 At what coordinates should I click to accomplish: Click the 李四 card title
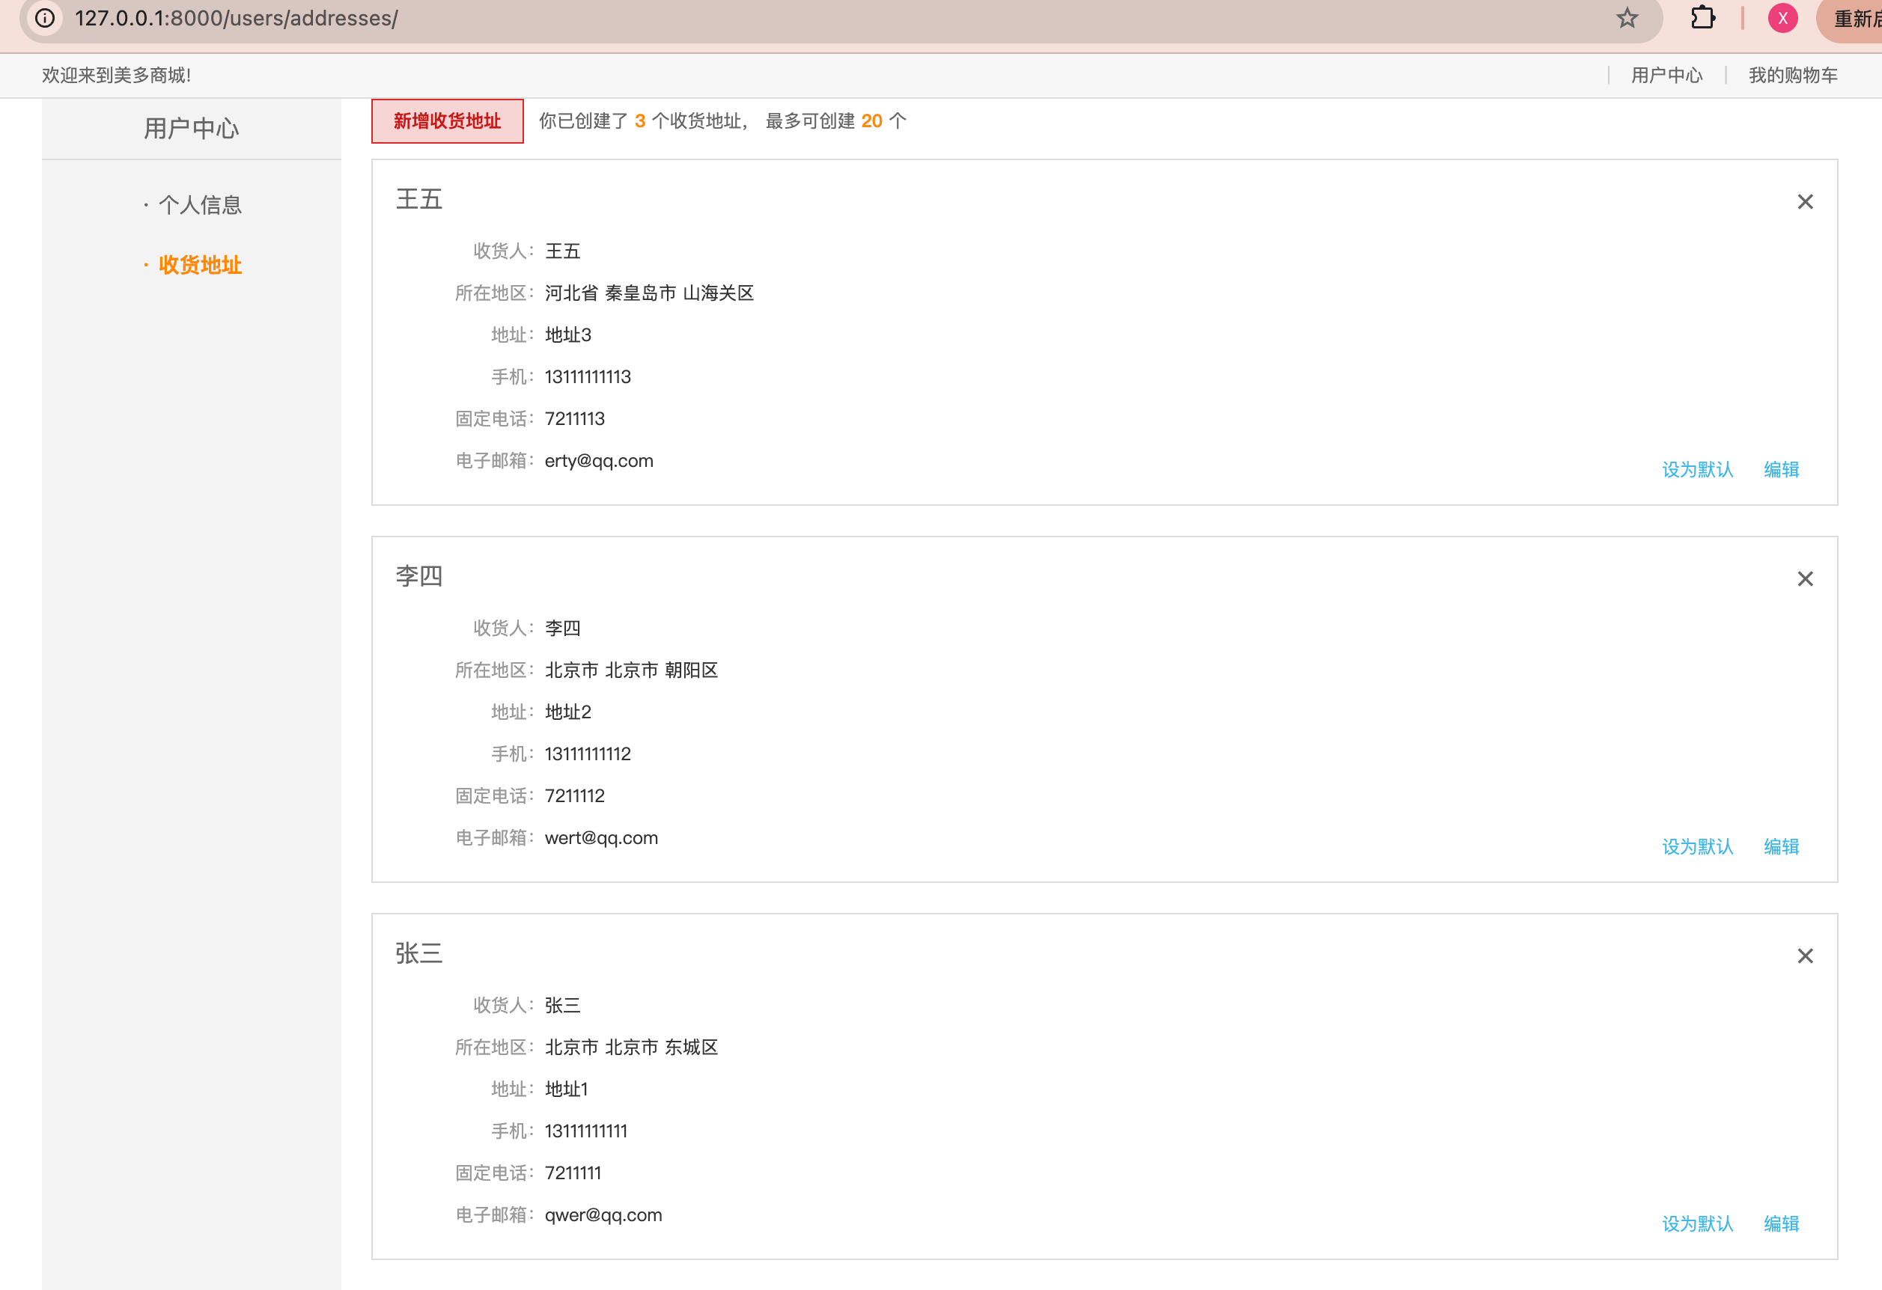click(418, 576)
